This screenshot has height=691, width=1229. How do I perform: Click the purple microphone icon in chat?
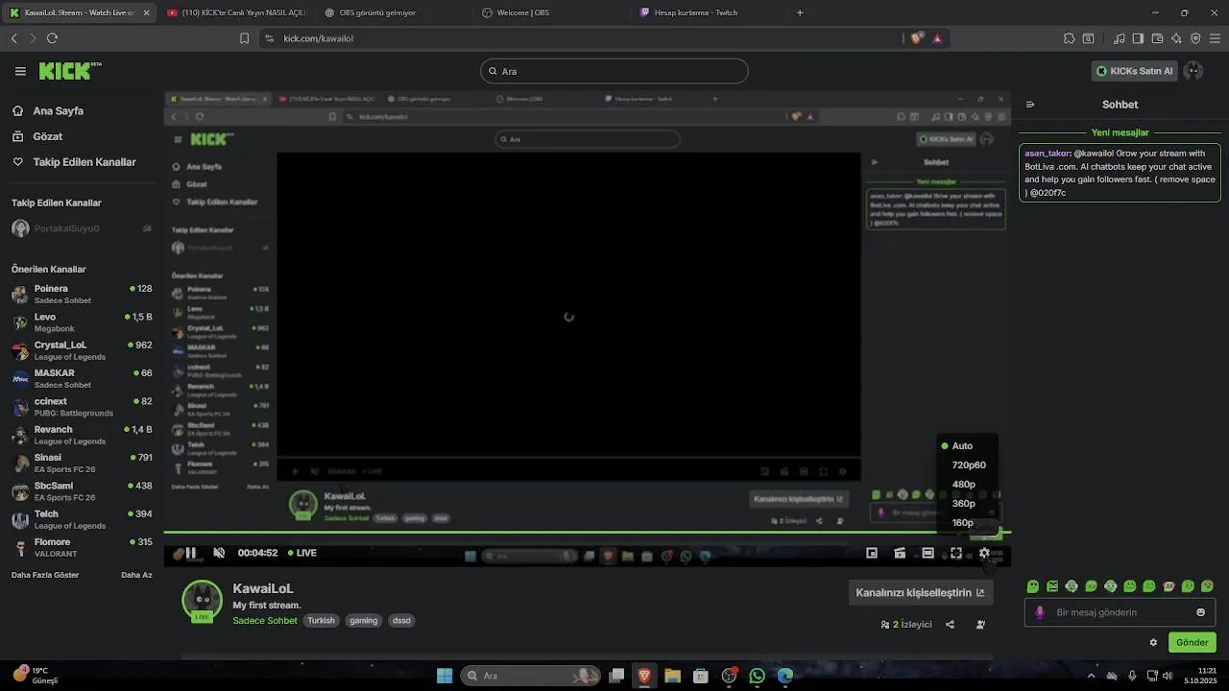[1040, 612]
